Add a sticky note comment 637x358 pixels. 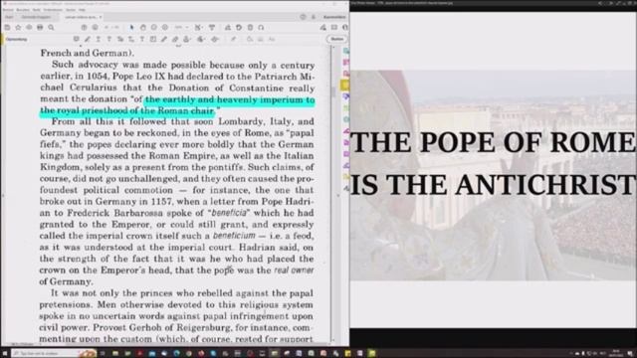pos(76,39)
